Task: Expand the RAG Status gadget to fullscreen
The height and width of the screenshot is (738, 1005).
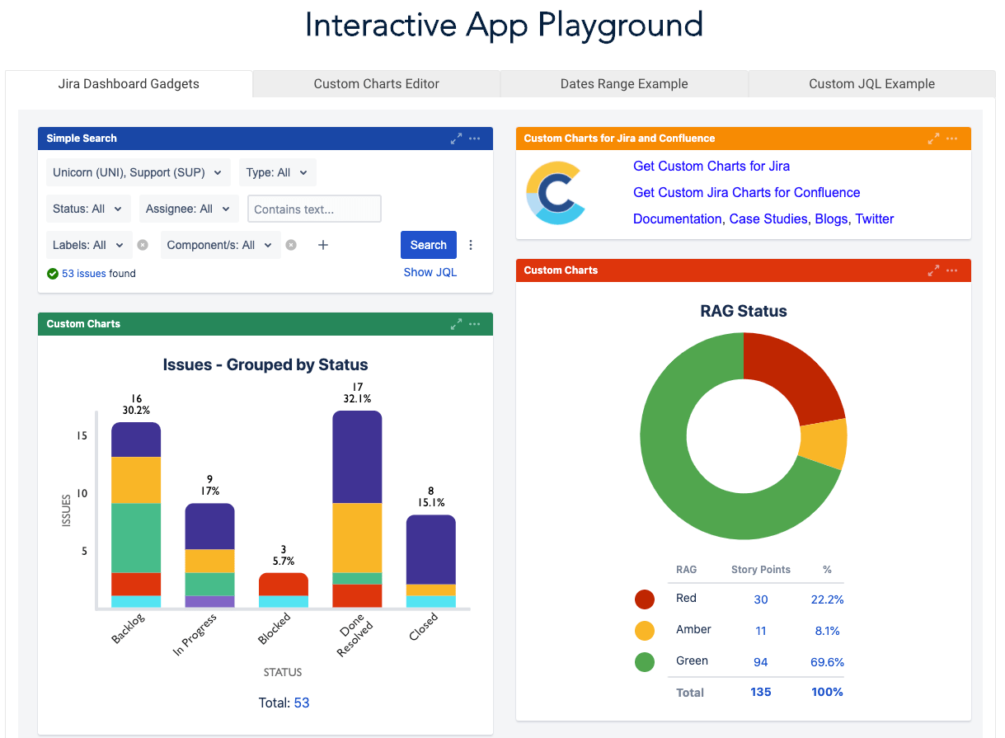Action: point(933,270)
